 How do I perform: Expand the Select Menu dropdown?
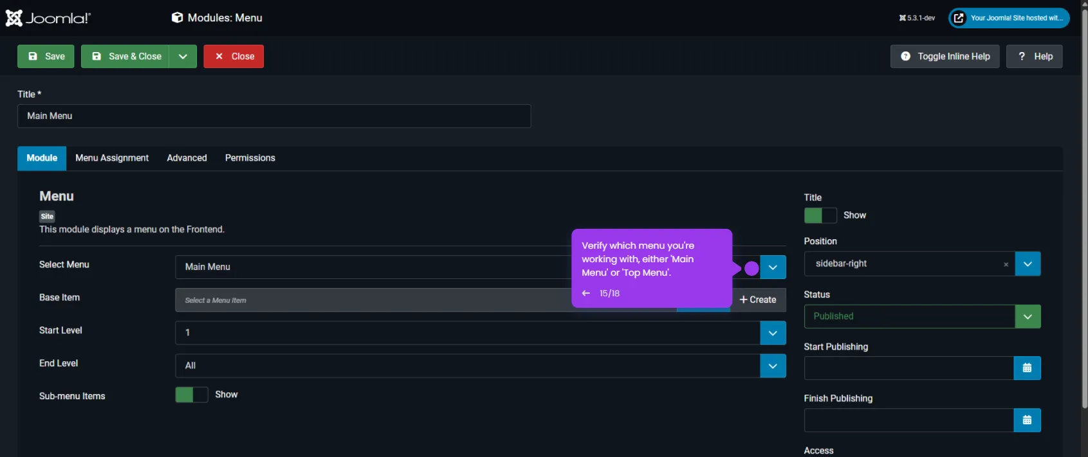(x=773, y=267)
